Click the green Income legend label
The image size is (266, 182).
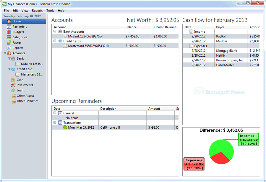click(249, 140)
